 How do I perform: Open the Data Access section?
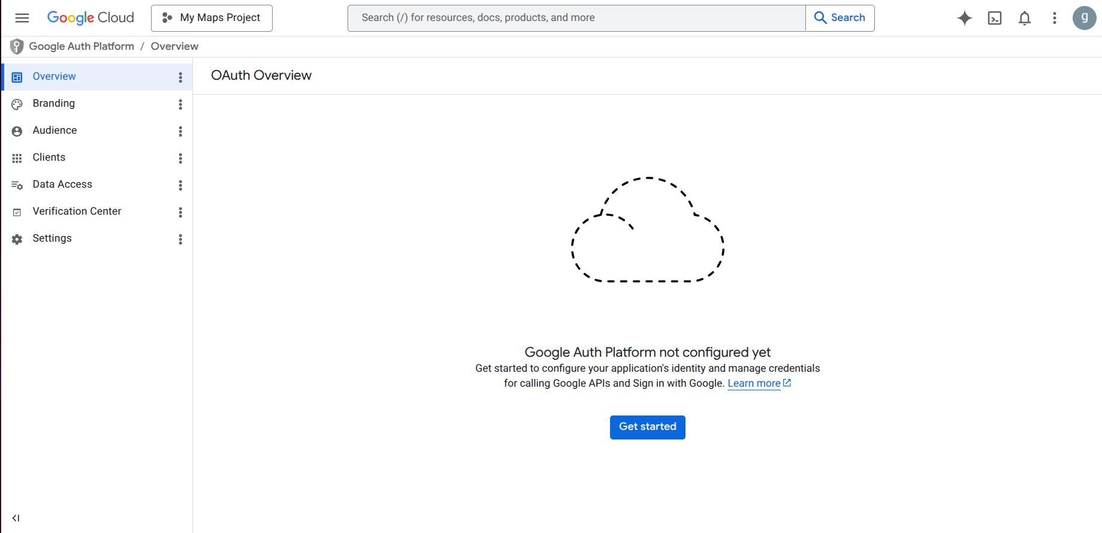pos(97,185)
